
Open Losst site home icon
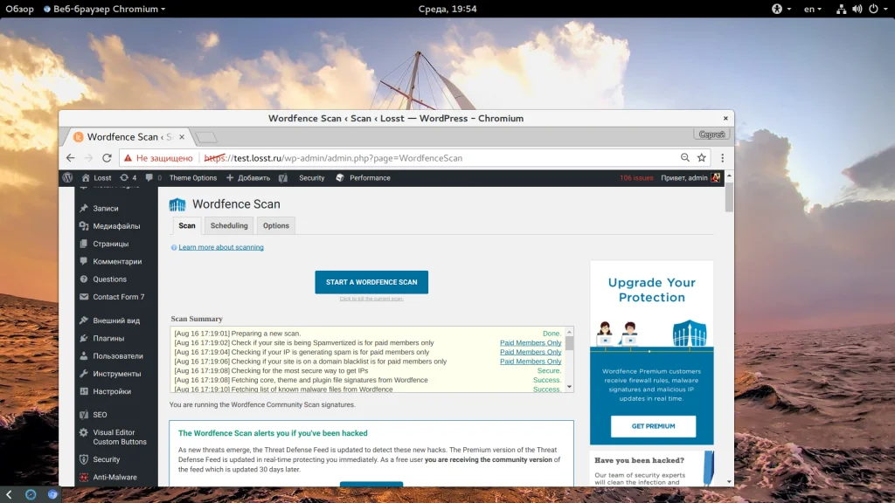[86, 178]
